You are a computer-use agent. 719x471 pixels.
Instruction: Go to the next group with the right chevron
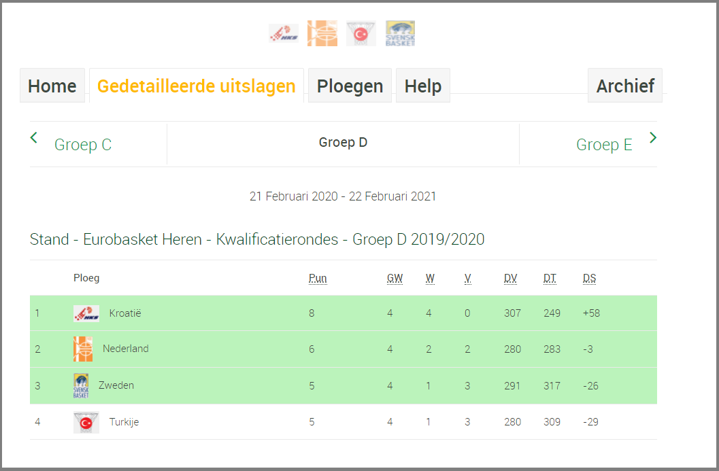[653, 137]
